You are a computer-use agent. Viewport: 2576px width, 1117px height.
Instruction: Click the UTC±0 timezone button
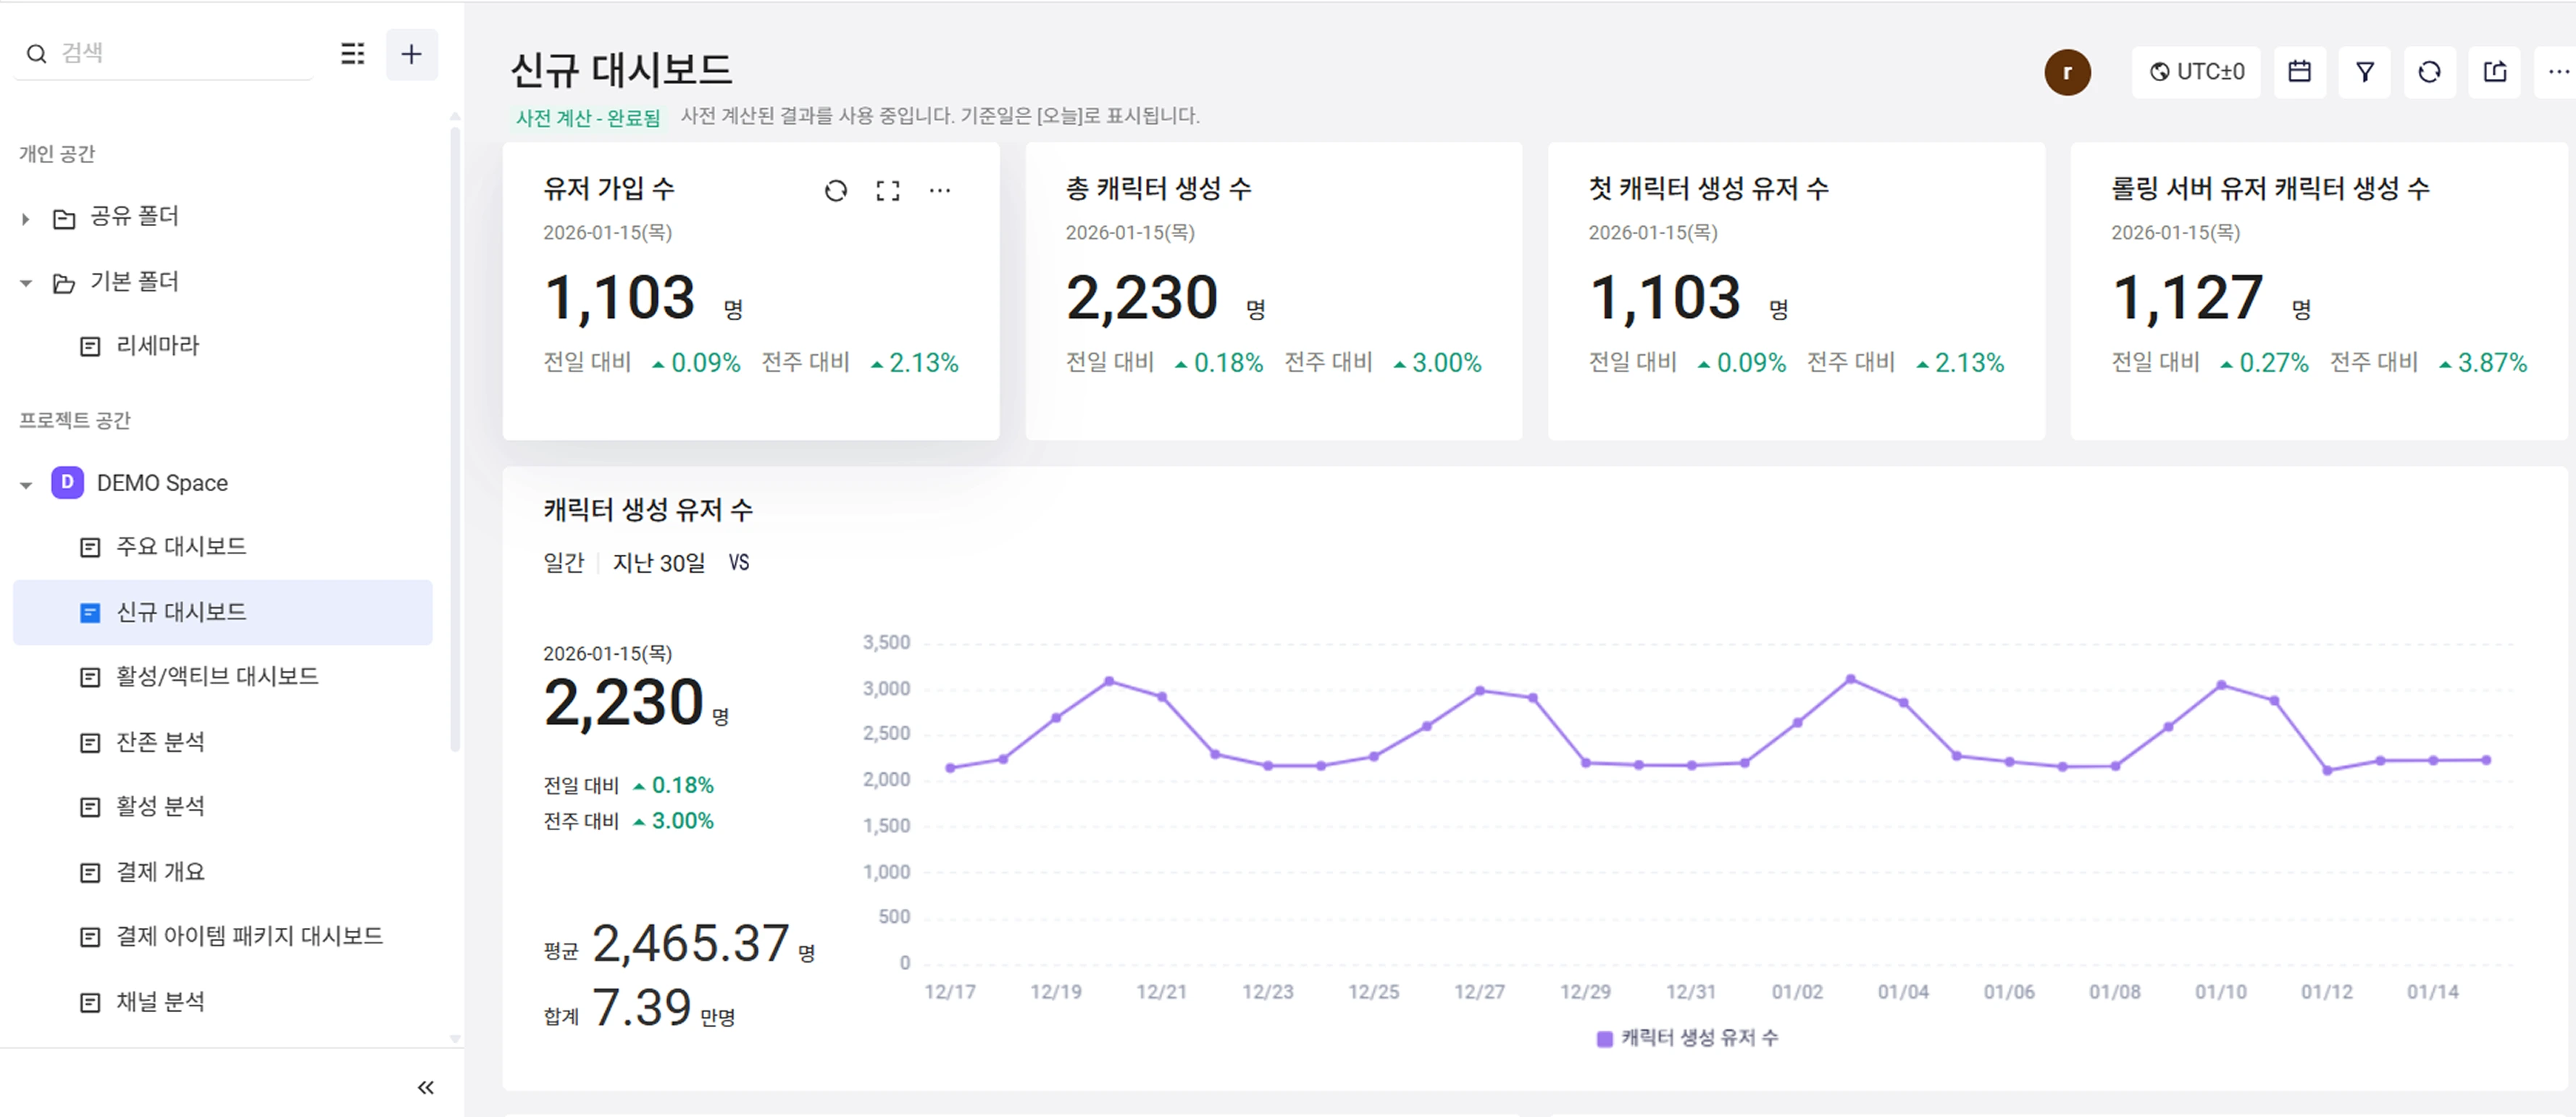coord(2196,71)
